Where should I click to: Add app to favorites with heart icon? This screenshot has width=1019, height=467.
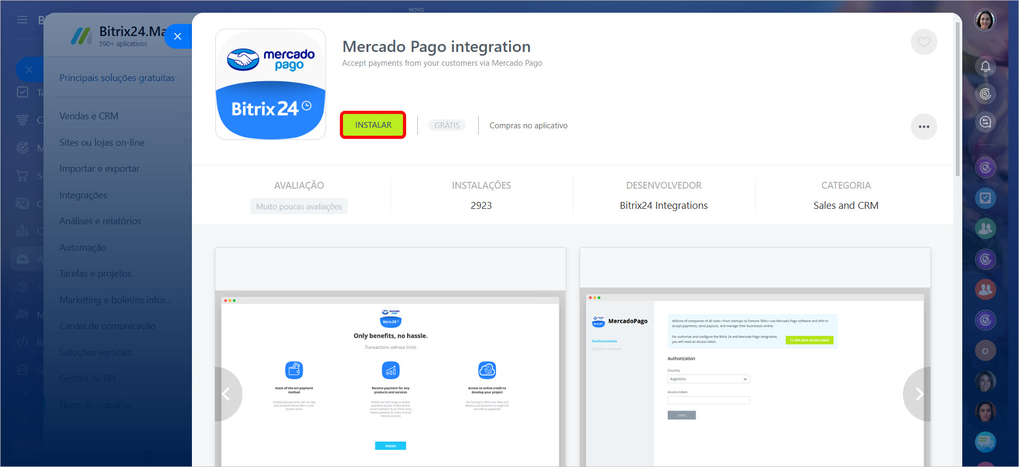(924, 42)
